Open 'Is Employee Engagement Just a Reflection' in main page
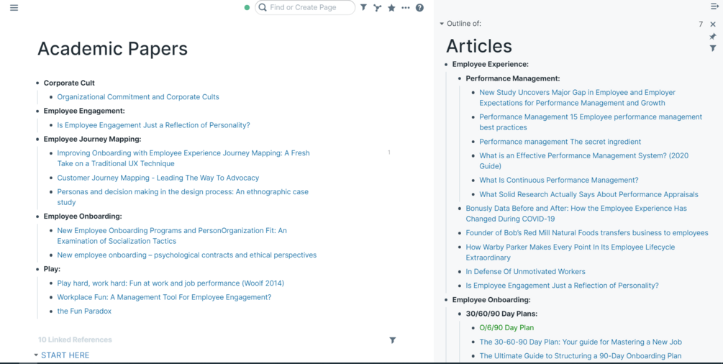The image size is (723, 364). 153,125
